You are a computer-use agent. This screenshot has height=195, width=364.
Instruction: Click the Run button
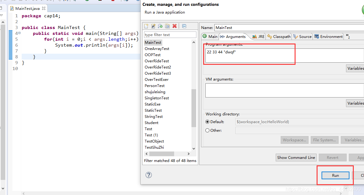[x=335, y=175]
